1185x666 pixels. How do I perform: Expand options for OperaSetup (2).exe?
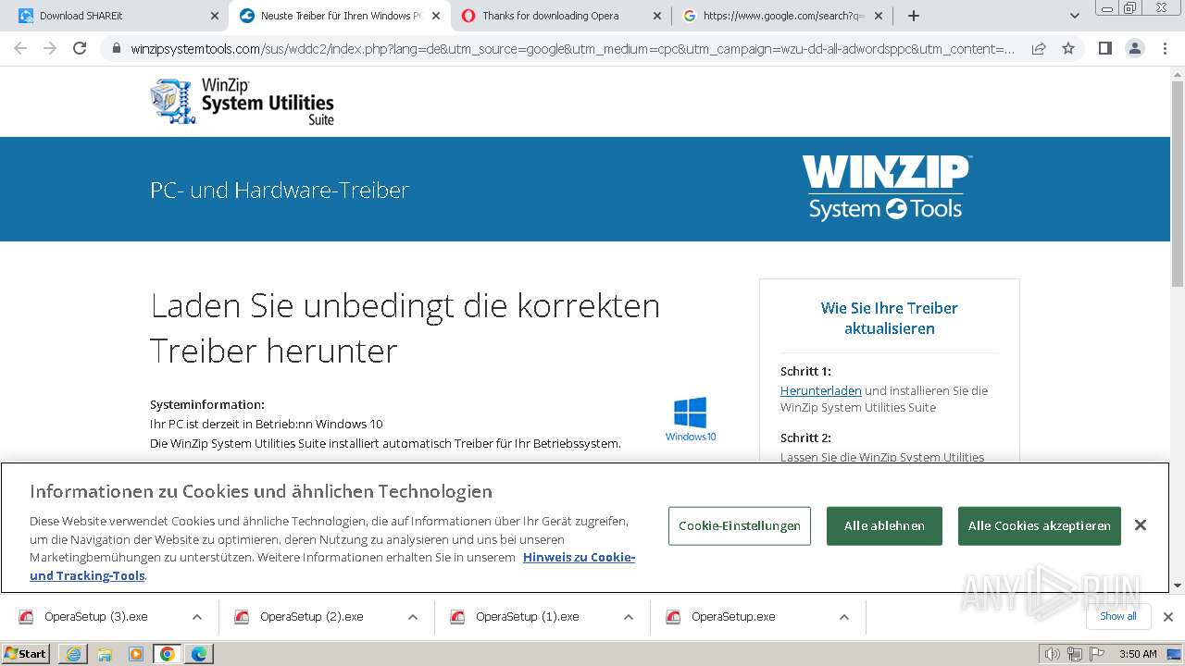click(413, 616)
